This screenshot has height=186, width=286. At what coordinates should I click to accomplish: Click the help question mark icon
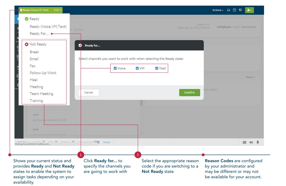pos(240,10)
